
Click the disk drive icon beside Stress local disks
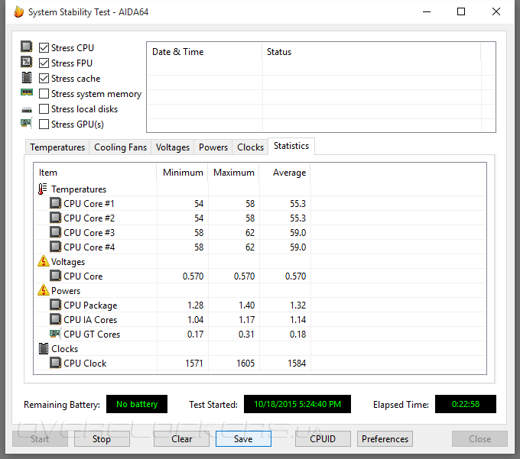click(x=27, y=110)
